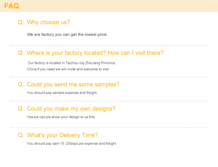Select 'Could you make my own designs?'
218x167 pixels.
(x=71, y=109)
